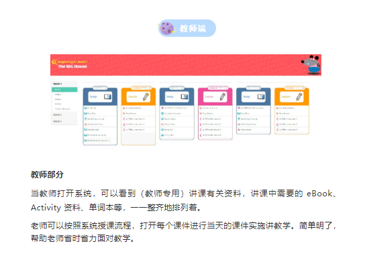369x266 pixels.
Task: Open the book icon on the second Story card
Action: pos(184,96)
